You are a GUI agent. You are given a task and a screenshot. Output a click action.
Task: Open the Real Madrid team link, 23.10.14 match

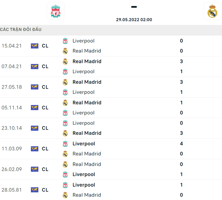pyautogui.click(x=87, y=133)
